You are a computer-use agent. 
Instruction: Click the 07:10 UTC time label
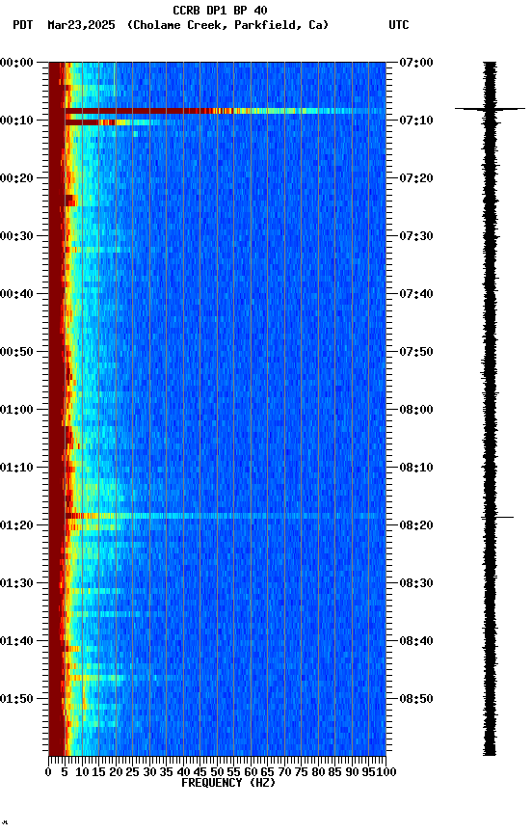[x=416, y=121]
